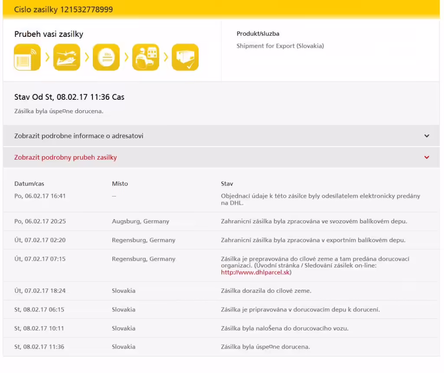
Task: Collapse with the red prubeh zasilky chevron
Action: pos(427,157)
